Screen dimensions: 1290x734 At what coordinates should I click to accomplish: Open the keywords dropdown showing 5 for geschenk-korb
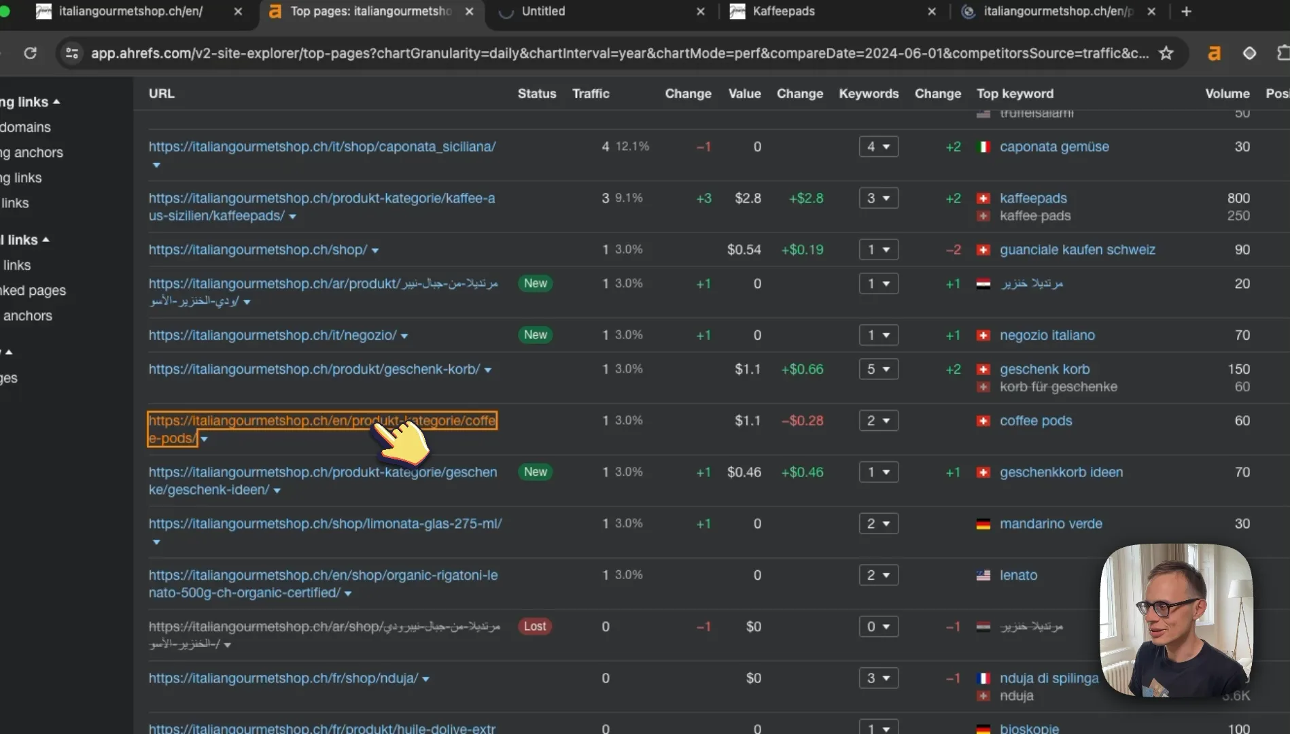[878, 369]
